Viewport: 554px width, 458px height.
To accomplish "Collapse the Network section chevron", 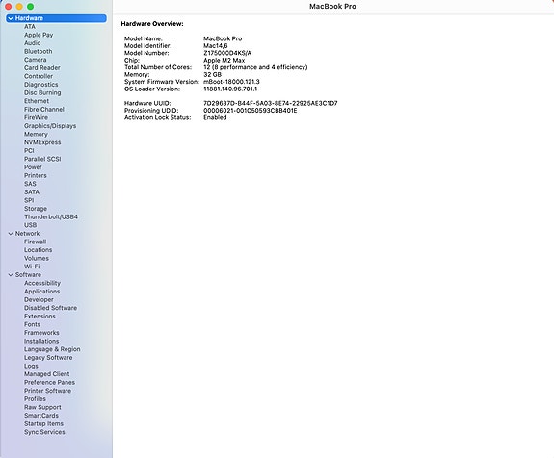I will [11, 234].
